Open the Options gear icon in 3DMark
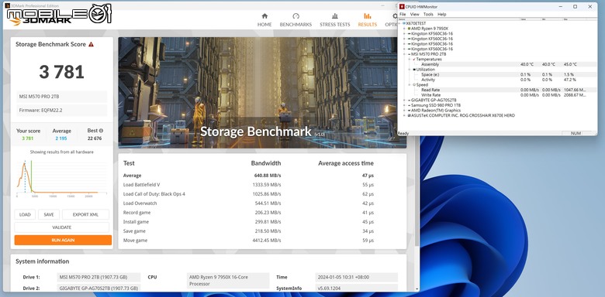Viewport: 605px width, 297px height. 395,16
